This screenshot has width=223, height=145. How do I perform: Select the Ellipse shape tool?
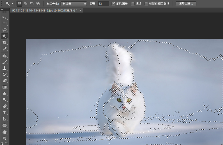(x=4, y=125)
